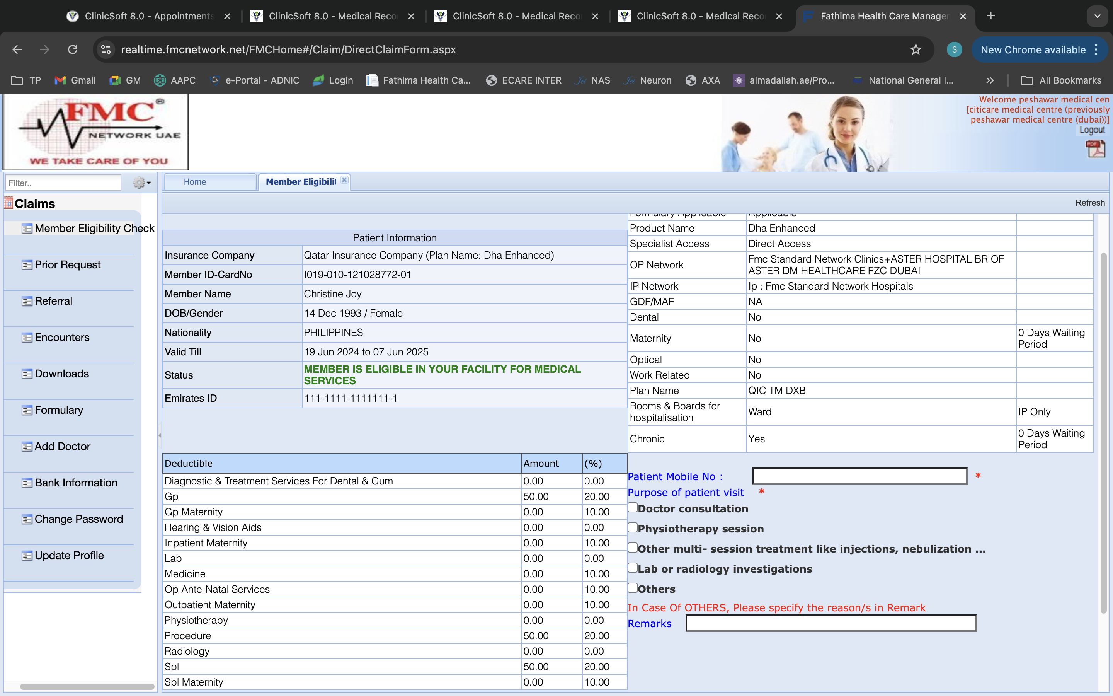Click the Formulary sidebar item icon
1113x696 pixels.
pyautogui.click(x=27, y=411)
